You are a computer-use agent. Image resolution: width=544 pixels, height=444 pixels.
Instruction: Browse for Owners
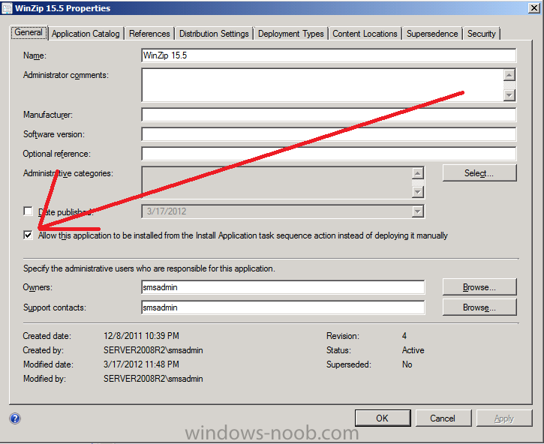click(479, 287)
